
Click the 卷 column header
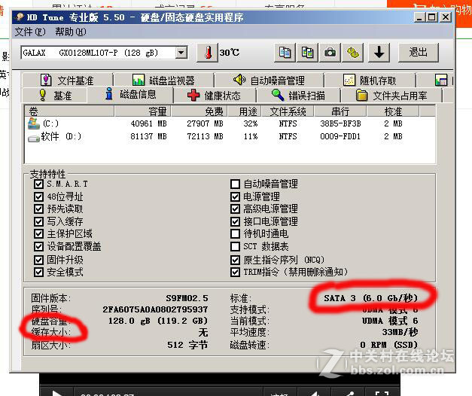[x=69, y=111]
